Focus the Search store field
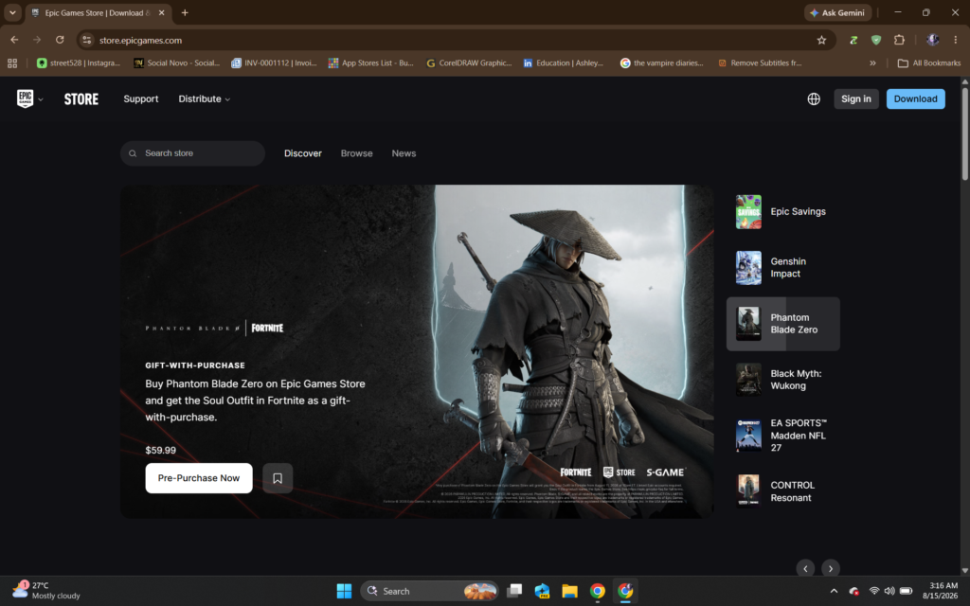Image resolution: width=970 pixels, height=606 pixels. click(192, 153)
